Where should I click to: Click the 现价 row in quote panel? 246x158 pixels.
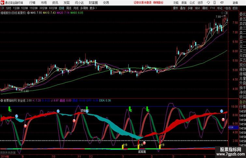[x=242, y=65]
